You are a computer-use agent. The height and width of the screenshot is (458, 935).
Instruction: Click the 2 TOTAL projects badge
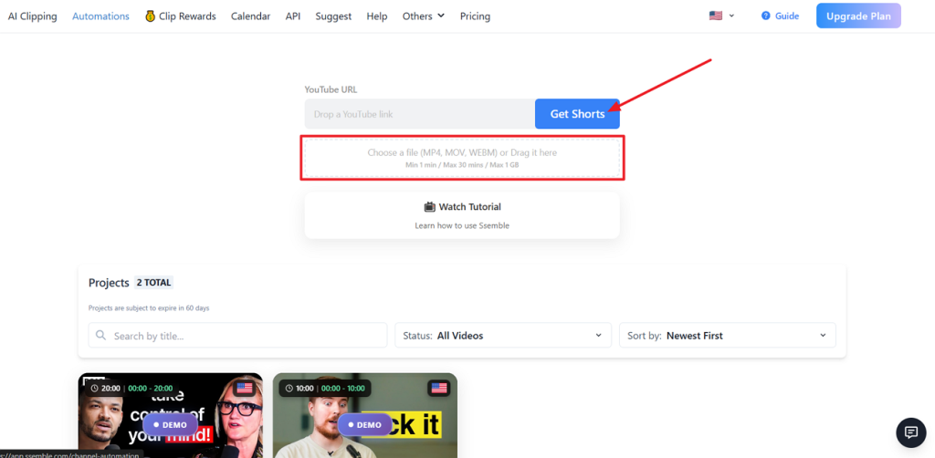(153, 282)
